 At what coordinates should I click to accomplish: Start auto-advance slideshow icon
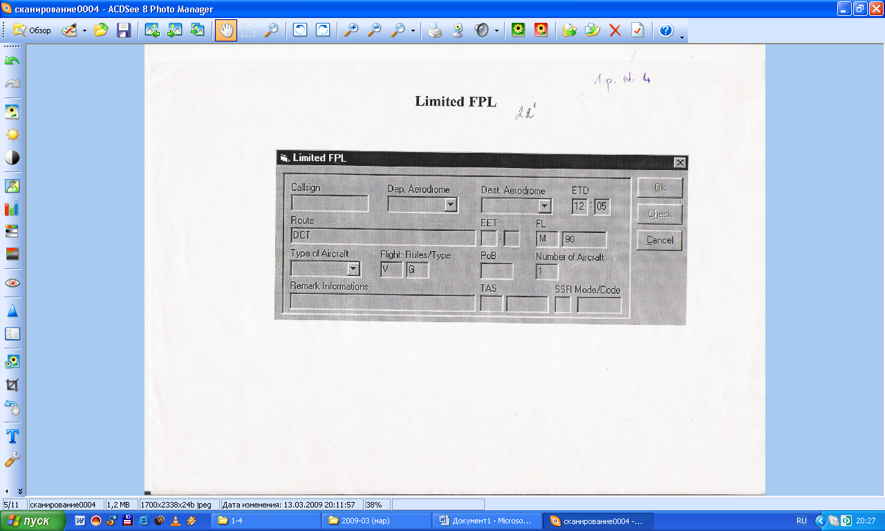(x=198, y=30)
